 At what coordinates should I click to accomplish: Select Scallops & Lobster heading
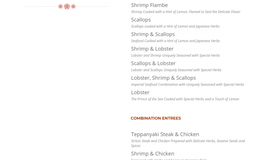tap(153, 63)
